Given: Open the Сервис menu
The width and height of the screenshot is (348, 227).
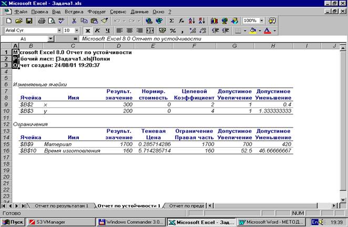Looking at the screenshot, I should [x=118, y=12].
